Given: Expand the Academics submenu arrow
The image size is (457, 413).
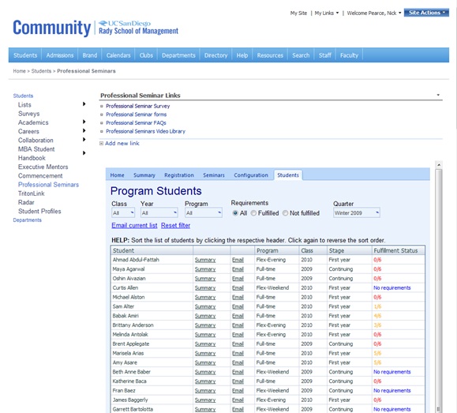Looking at the screenshot, I should click(84, 122).
